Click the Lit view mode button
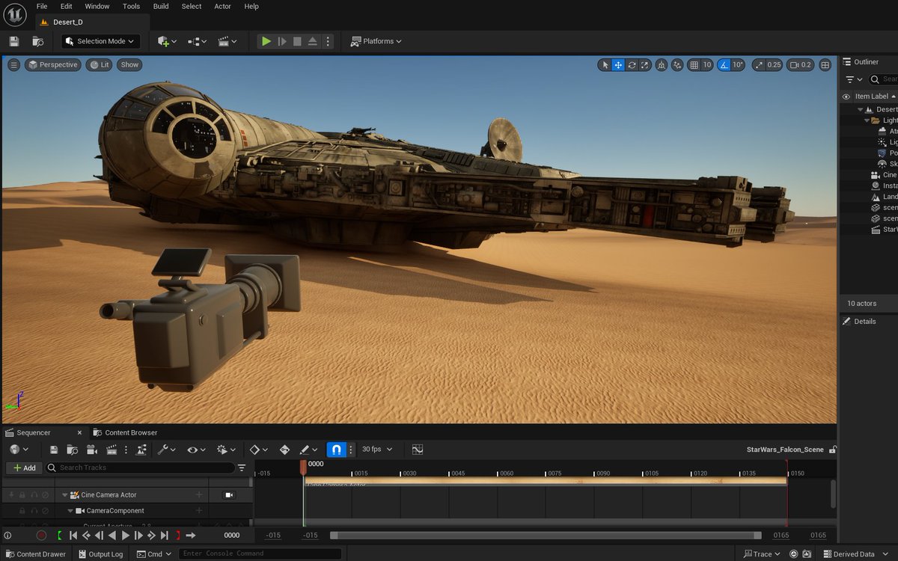 click(x=99, y=65)
